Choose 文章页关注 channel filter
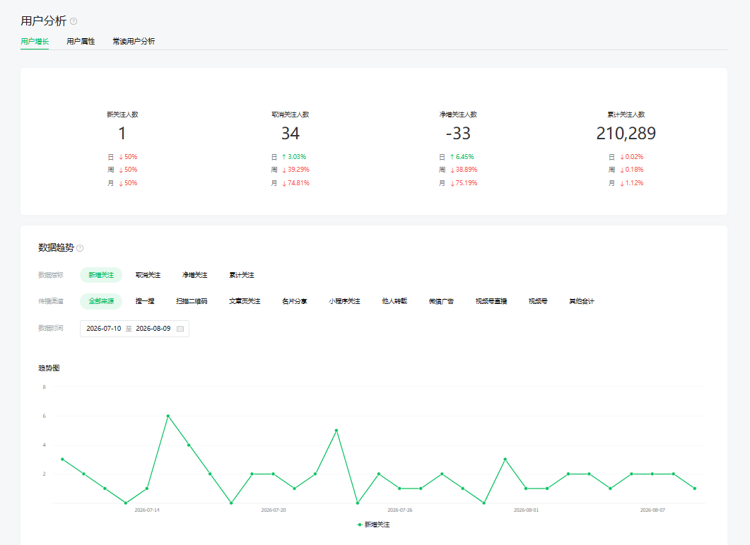This screenshot has height=545, width=750. pyautogui.click(x=245, y=301)
